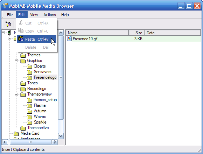Open the Help menu

point(65,15)
